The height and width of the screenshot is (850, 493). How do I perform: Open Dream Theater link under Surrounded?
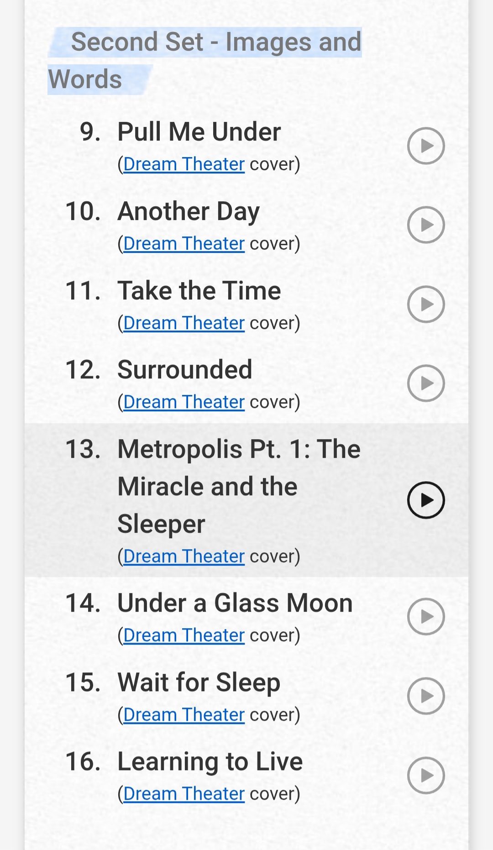(x=184, y=402)
